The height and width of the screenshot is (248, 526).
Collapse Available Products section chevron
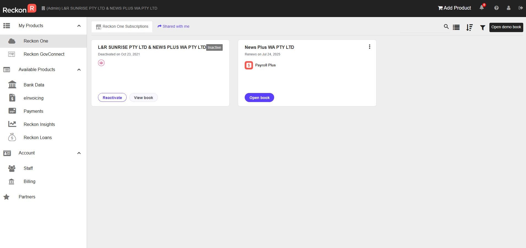pyautogui.click(x=79, y=70)
